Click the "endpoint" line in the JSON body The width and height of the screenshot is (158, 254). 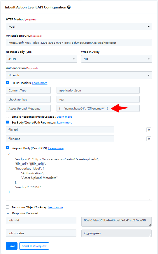pyautogui.click(x=57, y=159)
